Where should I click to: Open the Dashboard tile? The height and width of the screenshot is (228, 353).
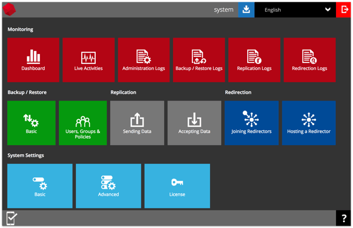[x=33, y=60]
